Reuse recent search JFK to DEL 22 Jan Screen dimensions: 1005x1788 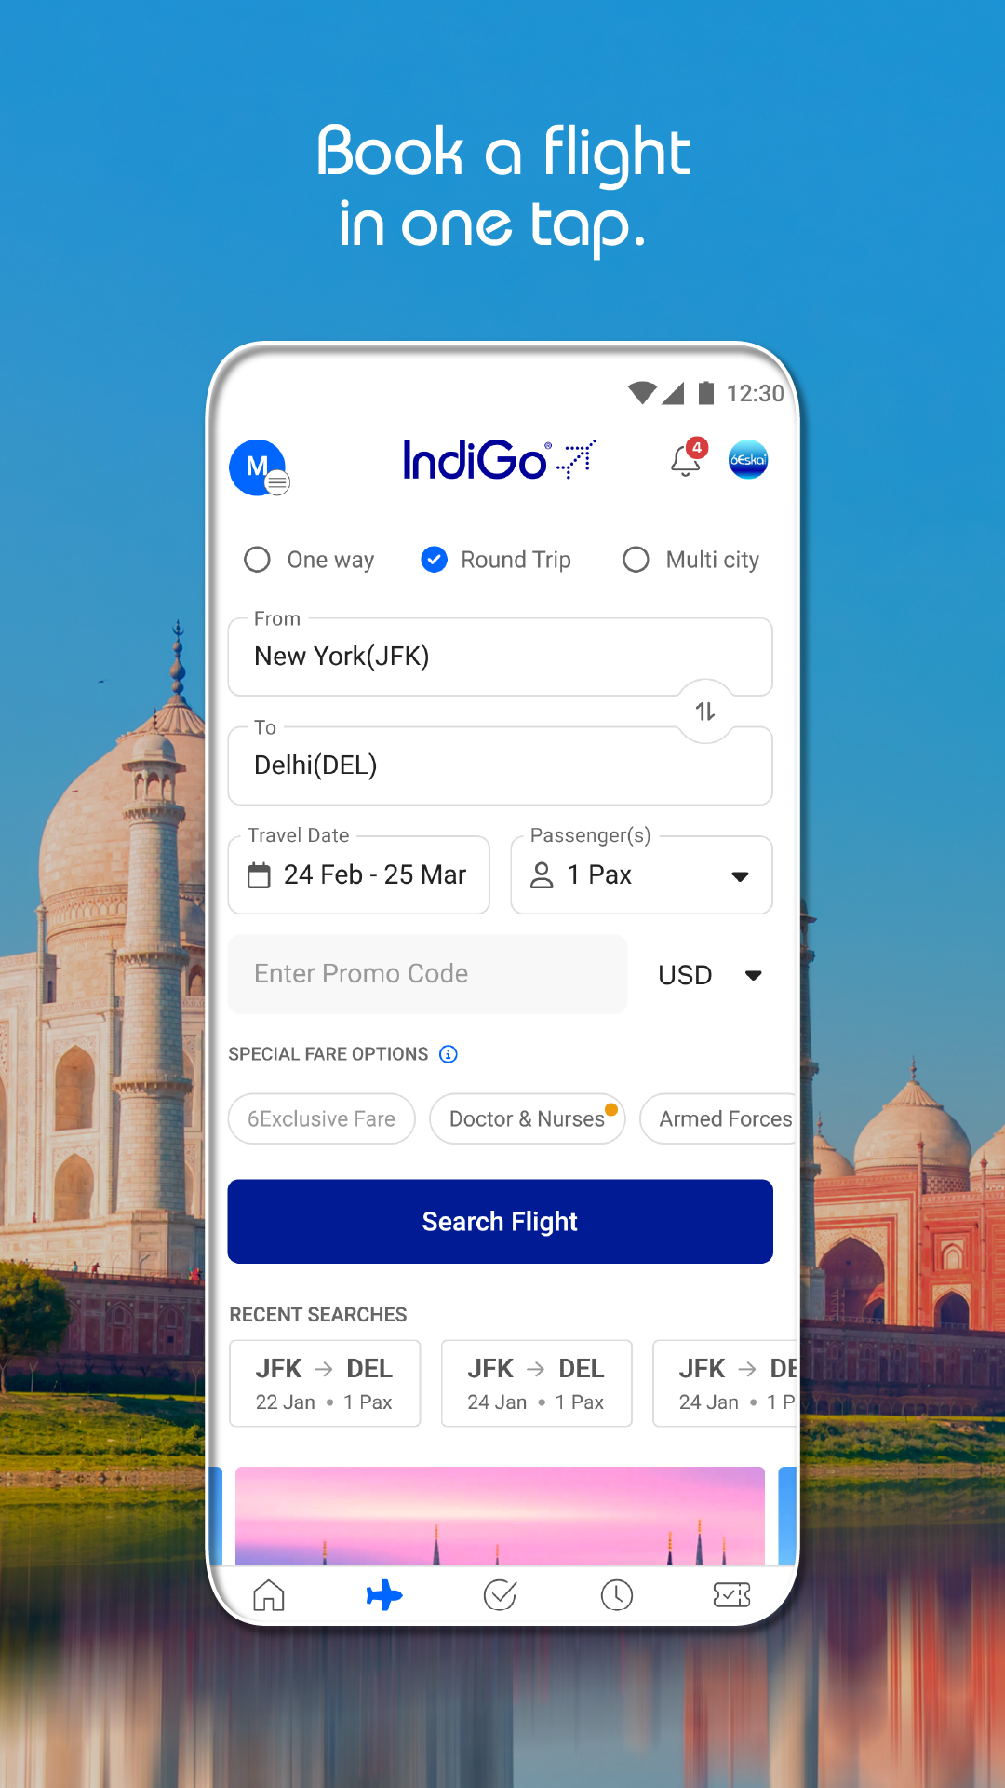(325, 1384)
